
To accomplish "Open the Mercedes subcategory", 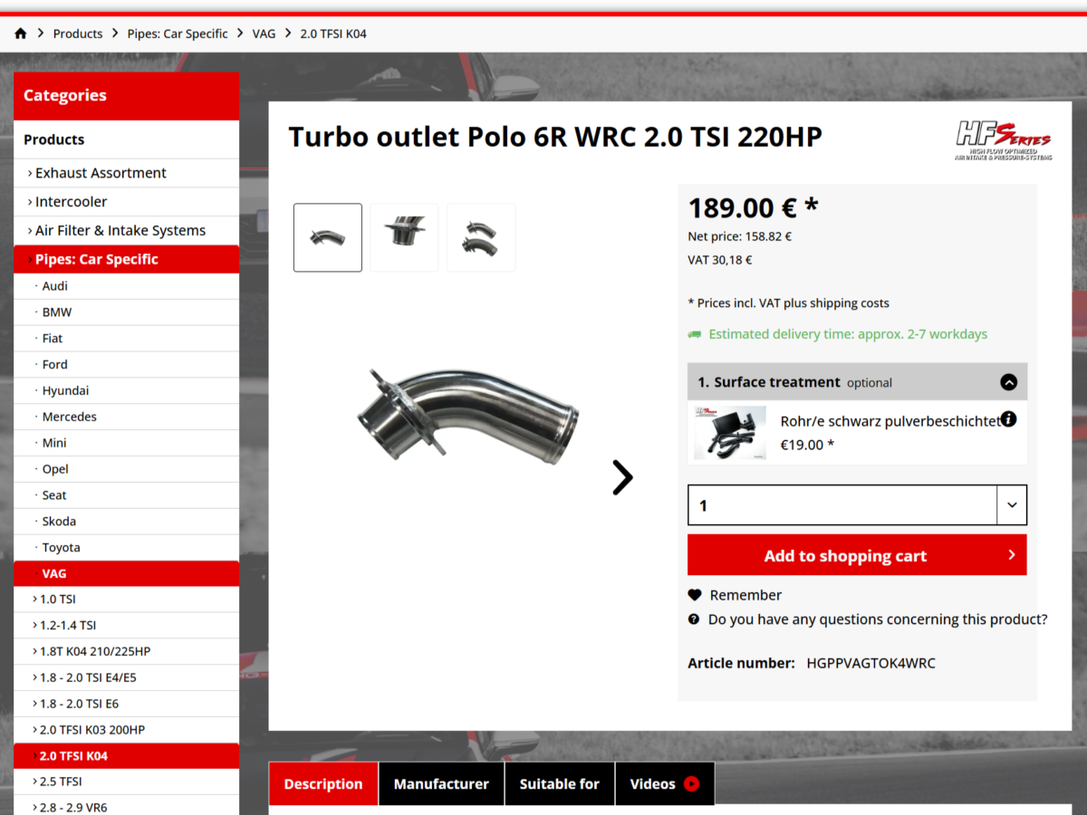I will click(x=127, y=417).
